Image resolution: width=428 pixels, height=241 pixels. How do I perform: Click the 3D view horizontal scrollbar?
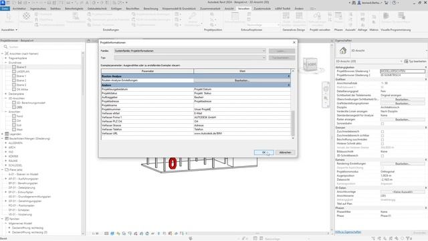click(x=257, y=234)
